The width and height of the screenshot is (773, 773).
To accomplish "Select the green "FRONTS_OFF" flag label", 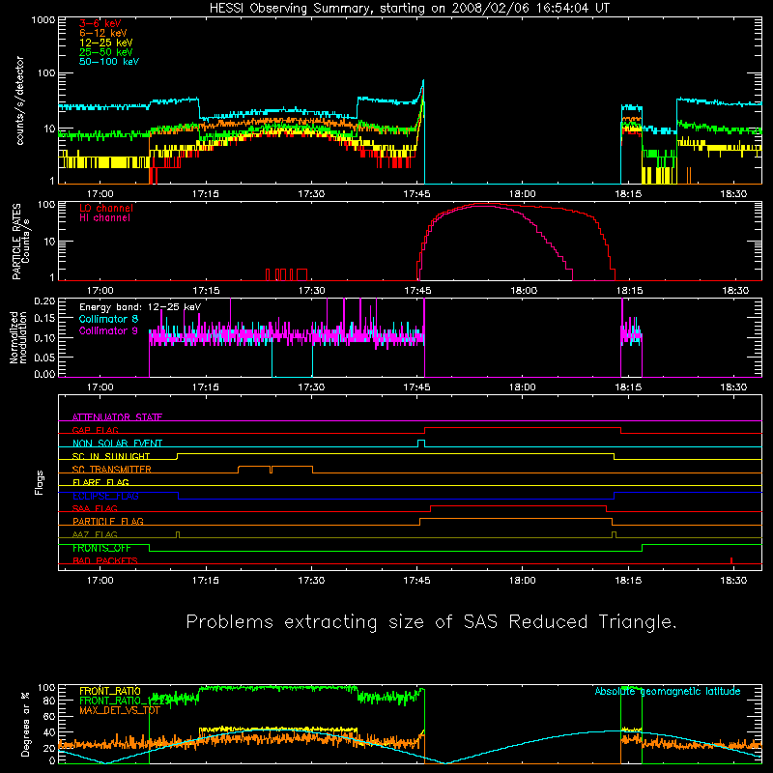I will pyautogui.click(x=101, y=548).
